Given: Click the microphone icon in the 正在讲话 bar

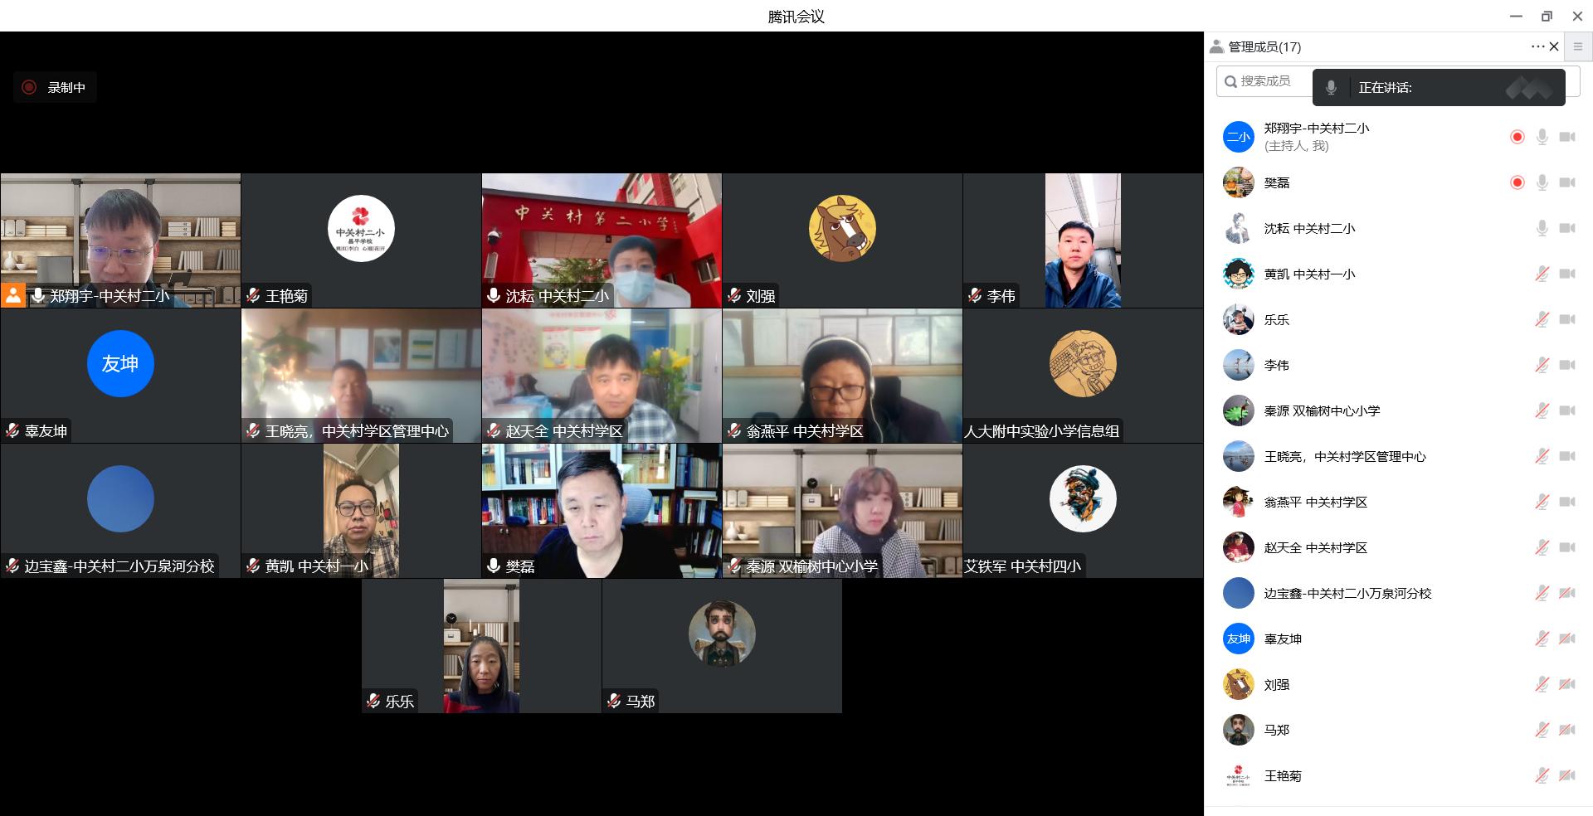Looking at the screenshot, I should click(x=1331, y=87).
